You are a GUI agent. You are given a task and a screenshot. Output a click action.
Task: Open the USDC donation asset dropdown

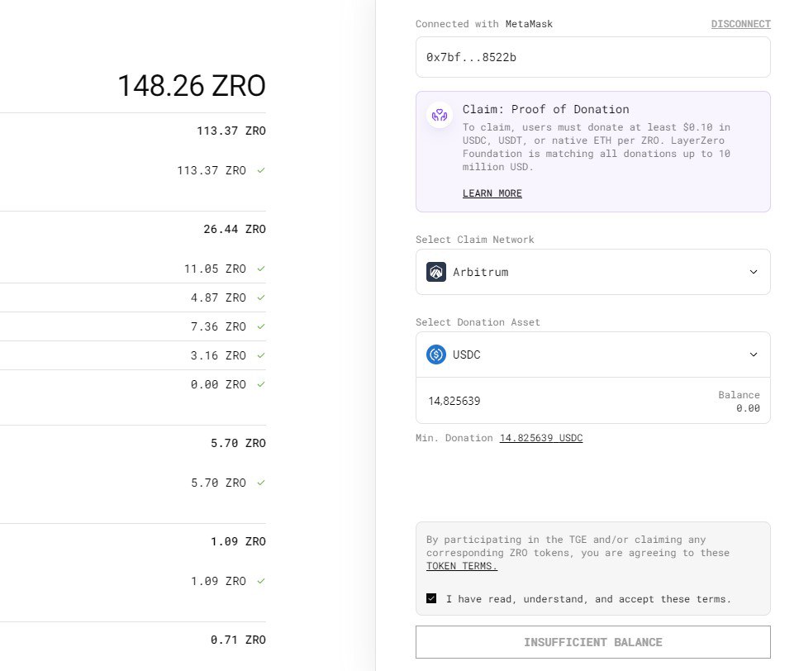pyautogui.click(x=593, y=355)
